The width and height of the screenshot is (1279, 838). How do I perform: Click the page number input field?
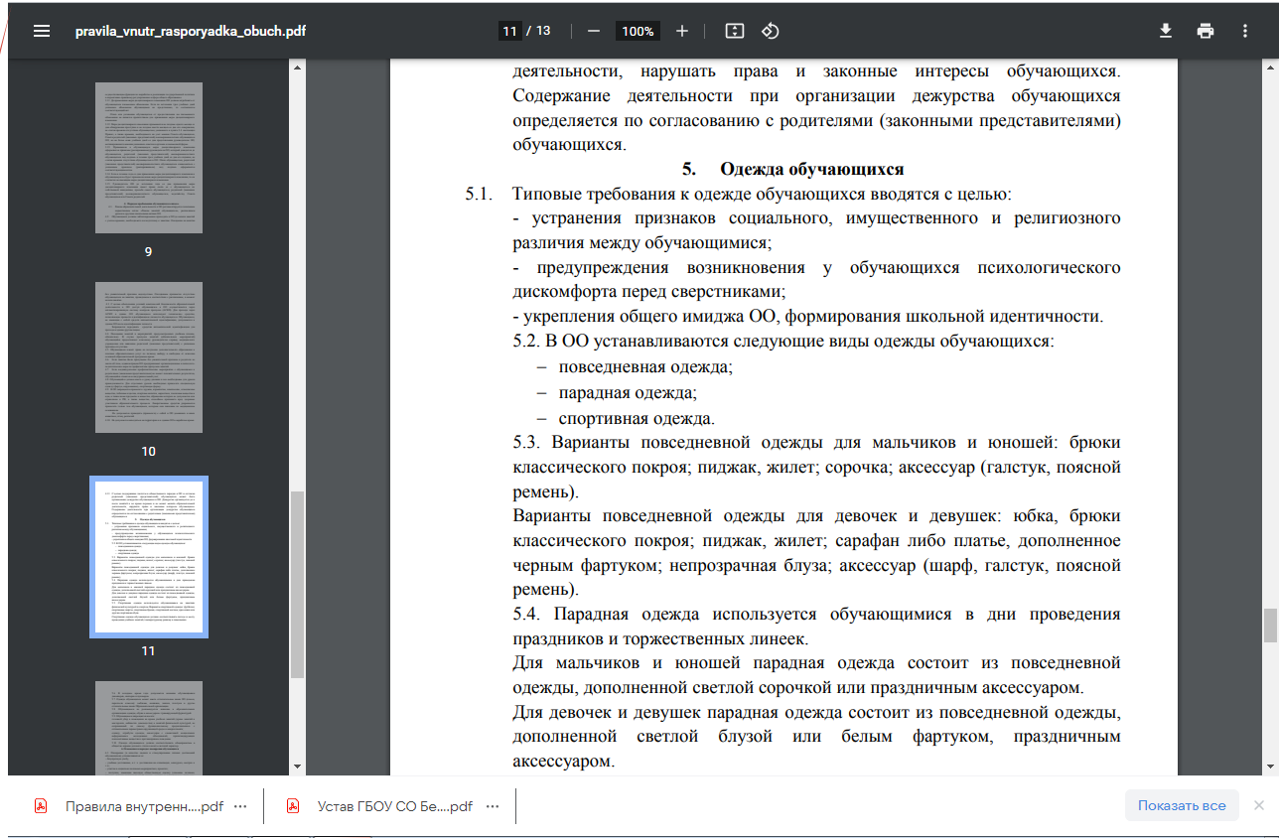click(x=509, y=31)
